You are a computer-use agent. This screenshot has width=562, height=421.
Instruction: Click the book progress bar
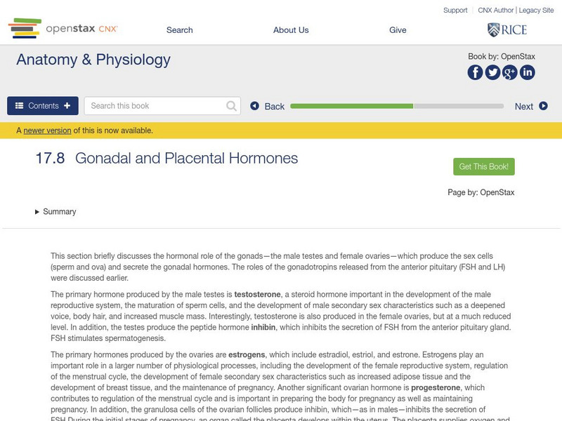397,106
